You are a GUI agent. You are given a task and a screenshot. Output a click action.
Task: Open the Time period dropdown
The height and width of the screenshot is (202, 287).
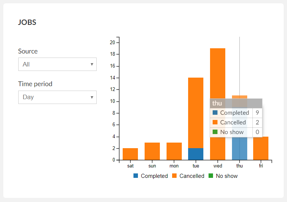(57, 97)
